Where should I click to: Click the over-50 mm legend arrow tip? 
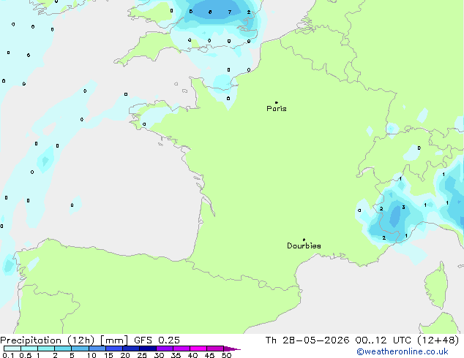tap(232, 349)
